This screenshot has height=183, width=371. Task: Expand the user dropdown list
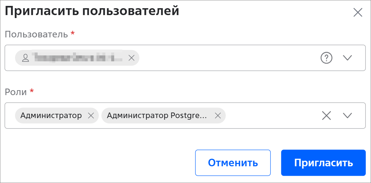[x=347, y=58]
